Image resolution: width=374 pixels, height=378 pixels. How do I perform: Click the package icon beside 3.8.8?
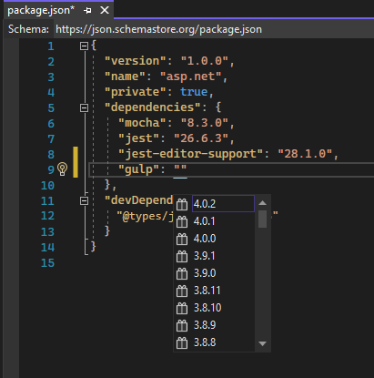coord(182,342)
